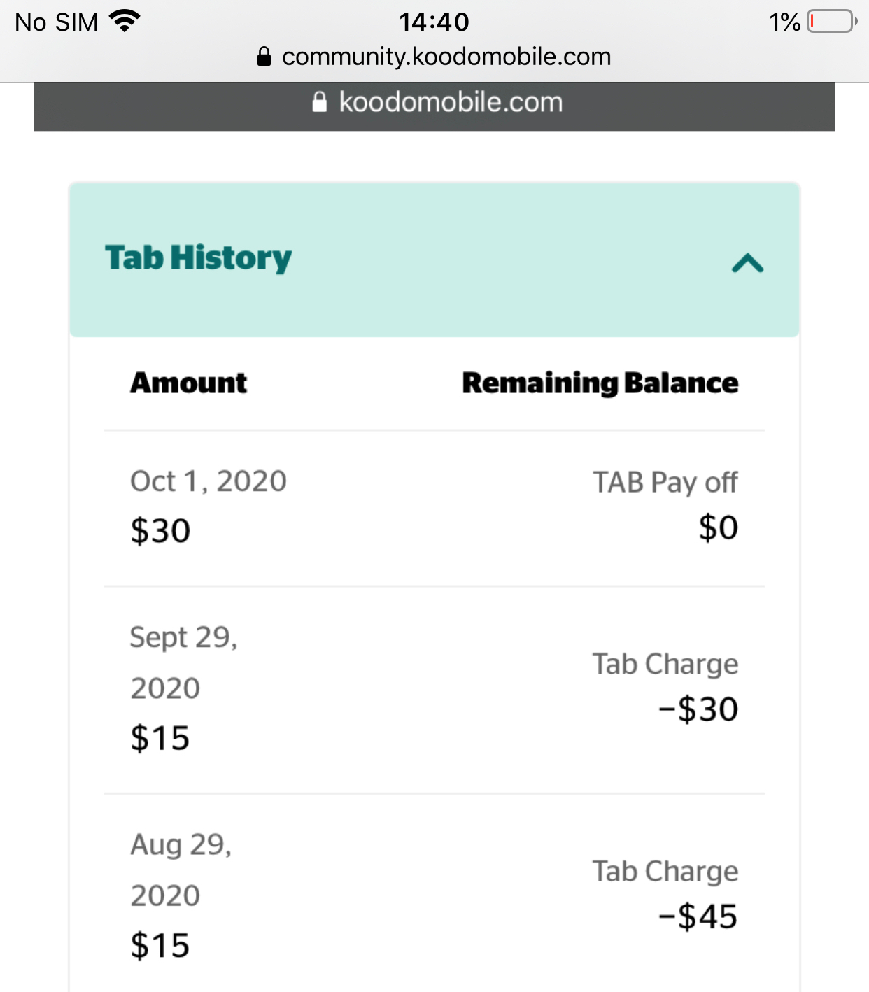Select the Oct 1, 2020 entry date
This screenshot has width=869, height=992.
209,481
